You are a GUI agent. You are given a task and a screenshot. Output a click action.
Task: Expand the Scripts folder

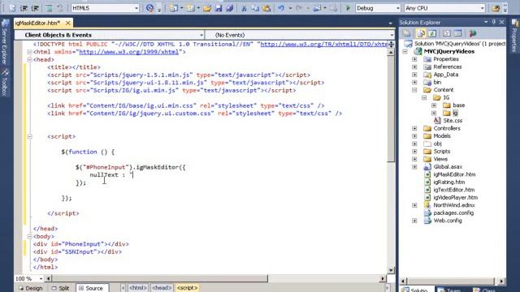(x=414, y=152)
